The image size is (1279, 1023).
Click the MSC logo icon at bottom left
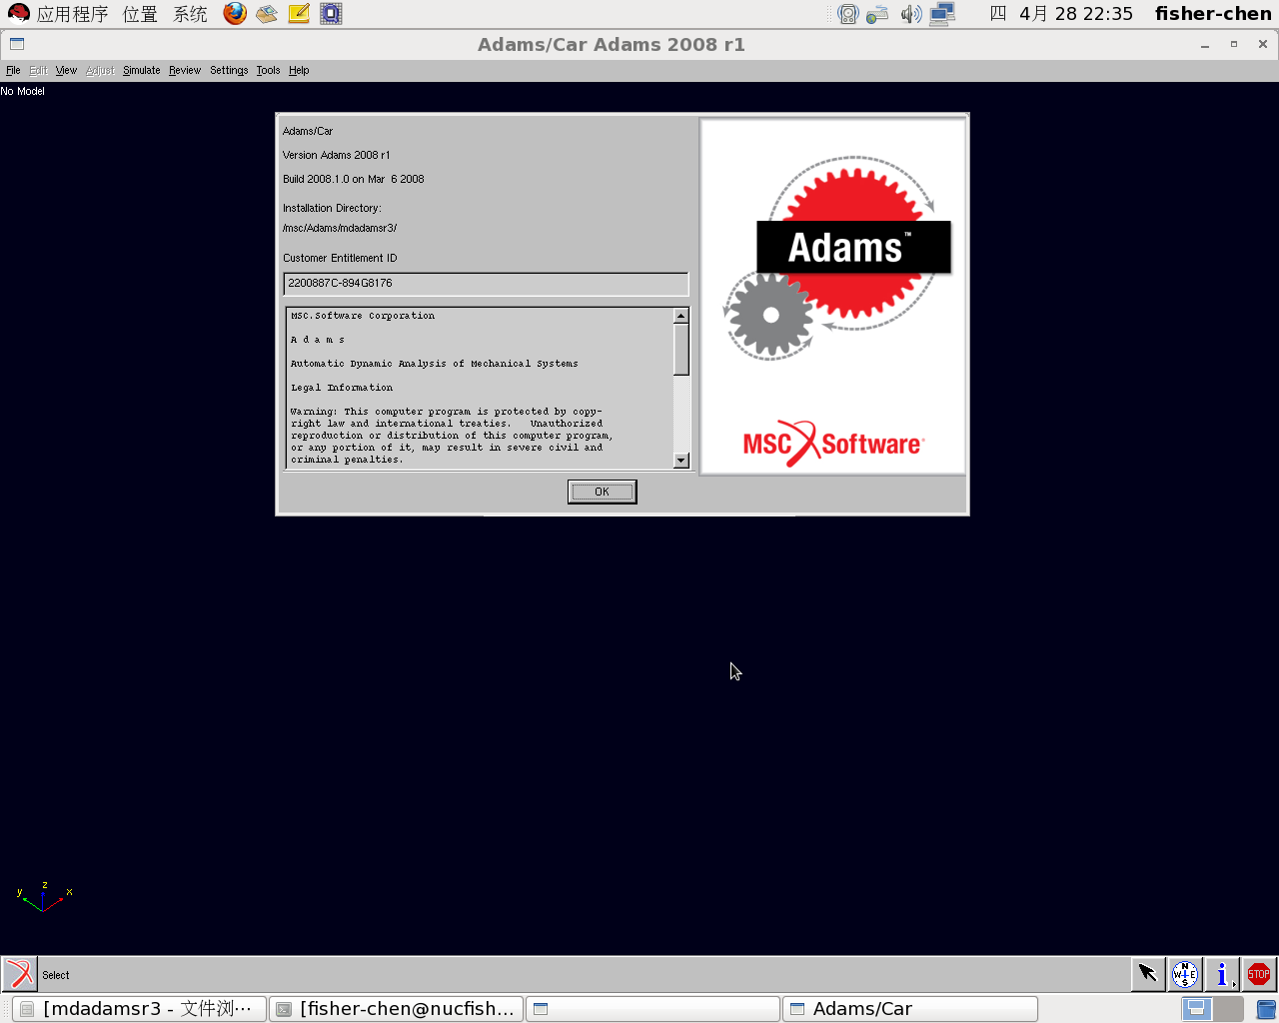point(19,974)
